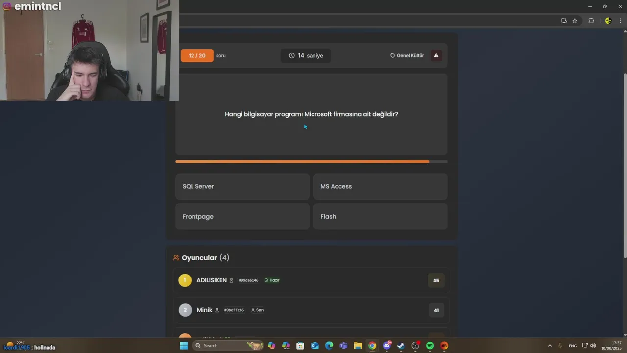Click the gold rank 1 medal
627x353 pixels.
[185, 280]
